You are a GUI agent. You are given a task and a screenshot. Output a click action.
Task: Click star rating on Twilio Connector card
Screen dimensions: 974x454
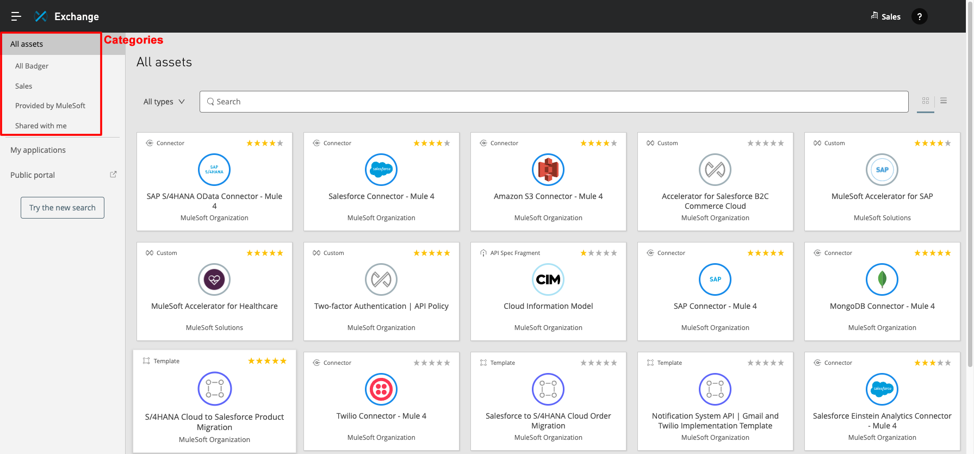coord(432,363)
